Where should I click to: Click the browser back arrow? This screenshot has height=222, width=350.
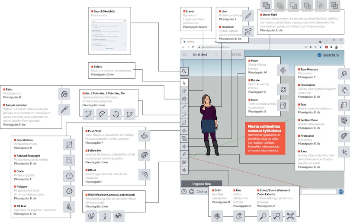(183, 47)
